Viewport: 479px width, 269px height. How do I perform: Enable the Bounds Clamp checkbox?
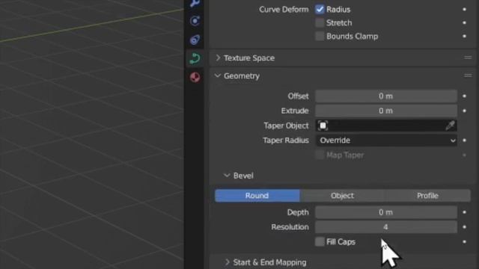coord(320,37)
